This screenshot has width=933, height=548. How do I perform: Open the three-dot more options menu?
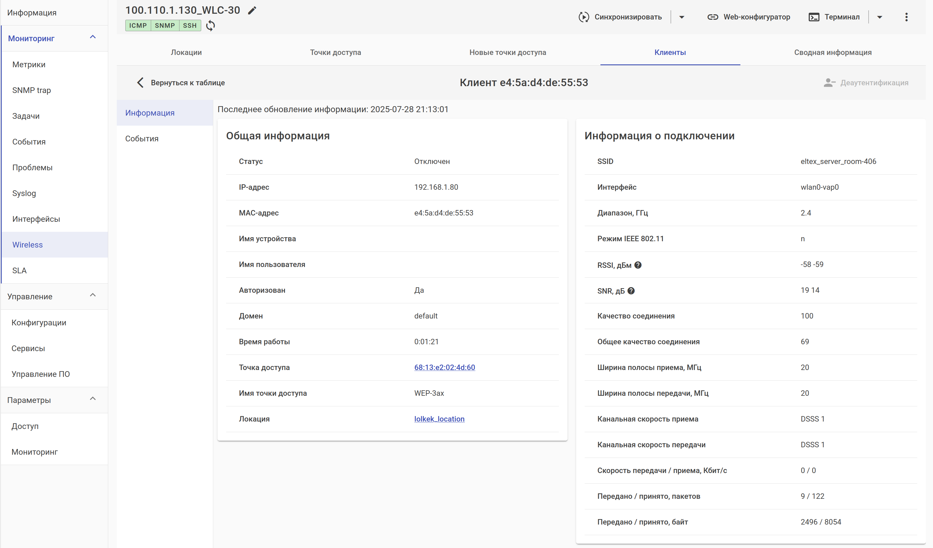tap(906, 17)
